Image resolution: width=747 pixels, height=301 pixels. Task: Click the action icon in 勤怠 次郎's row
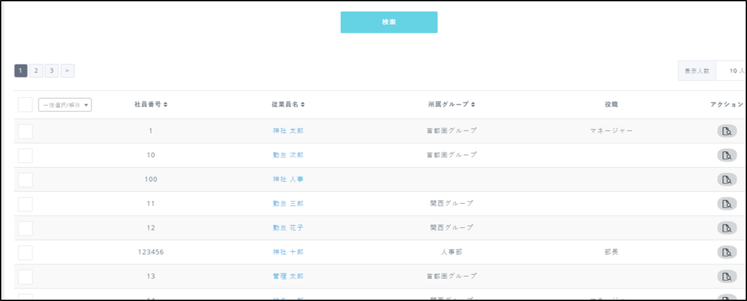[726, 155]
